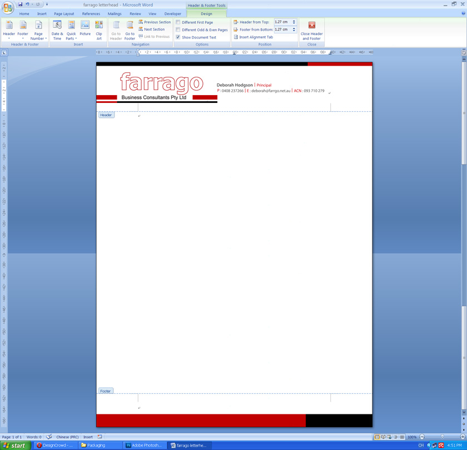The image size is (467, 450).
Task: Select the Design tab
Action: click(x=206, y=14)
